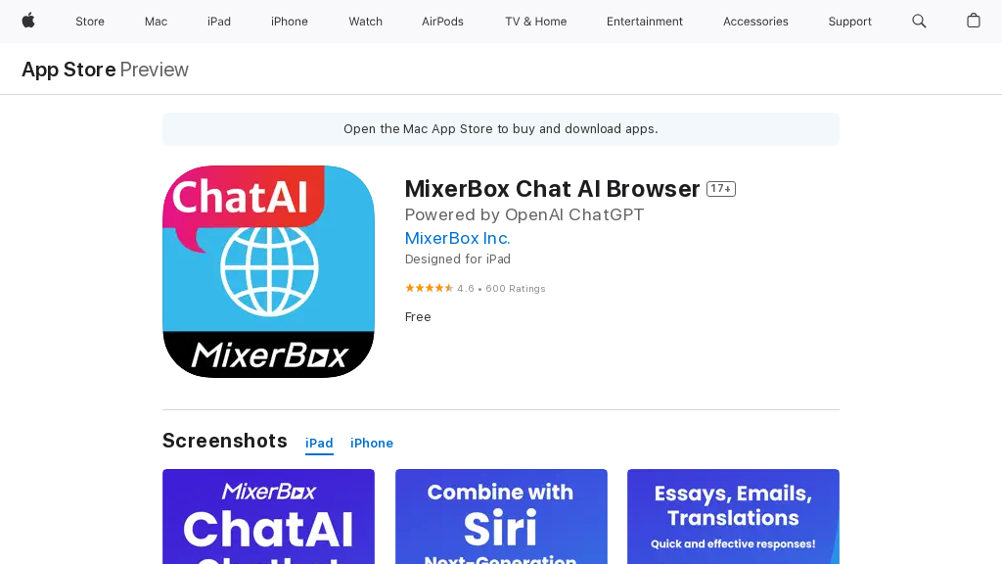This screenshot has height=564, width=1002.
Task: Click the Essays, Emails, Translations screenshot
Action: [732, 516]
